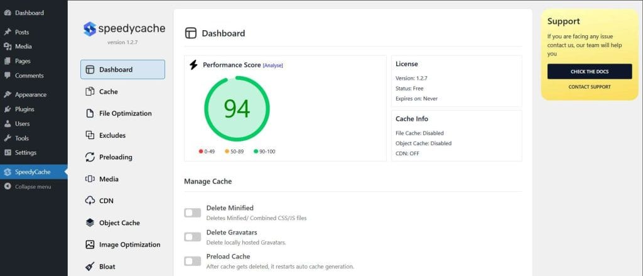
Task: Click the Object Cache layers icon
Action: coord(90,223)
